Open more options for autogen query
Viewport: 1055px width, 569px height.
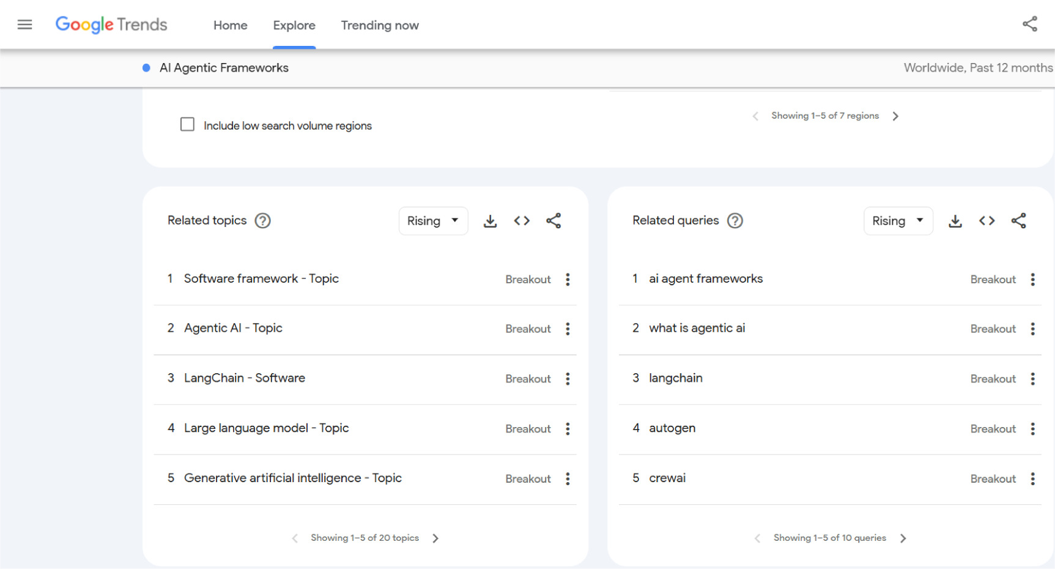1033,429
